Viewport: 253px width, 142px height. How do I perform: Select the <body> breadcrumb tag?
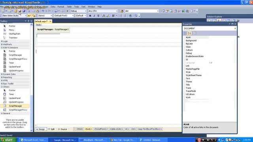[x=89, y=129]
